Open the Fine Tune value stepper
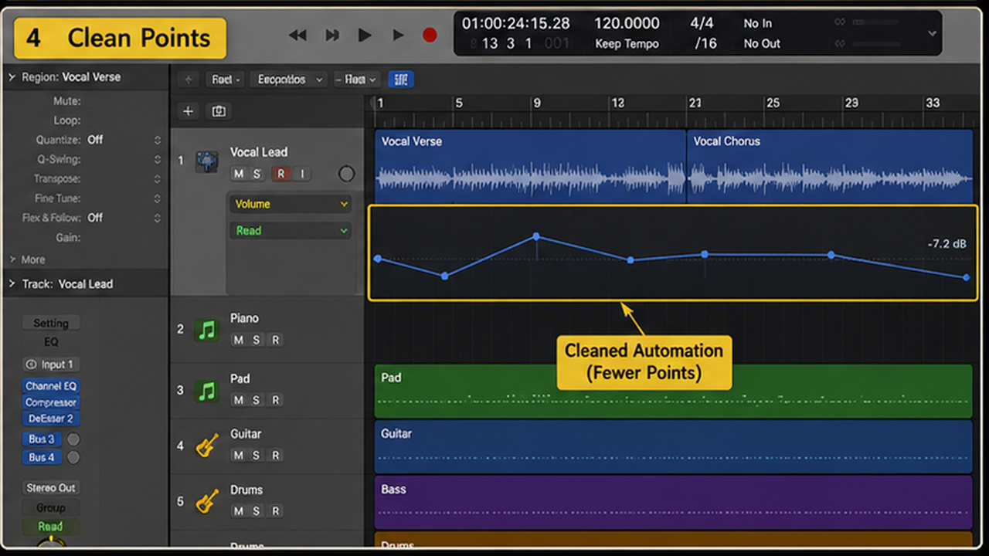This screenshot has width=989, height=556. point(158,198)
